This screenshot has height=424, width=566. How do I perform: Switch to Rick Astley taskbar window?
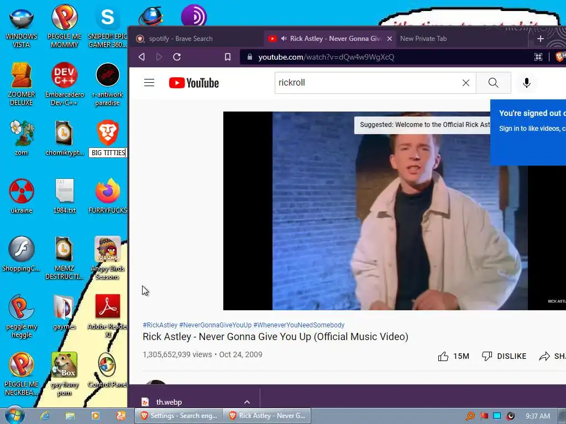267,416
